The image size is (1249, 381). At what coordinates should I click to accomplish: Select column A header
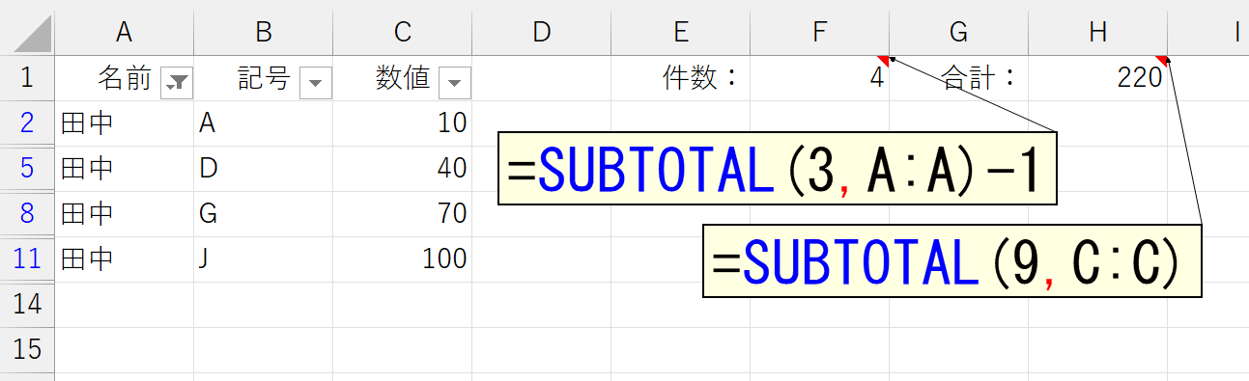tap(124, 32)
